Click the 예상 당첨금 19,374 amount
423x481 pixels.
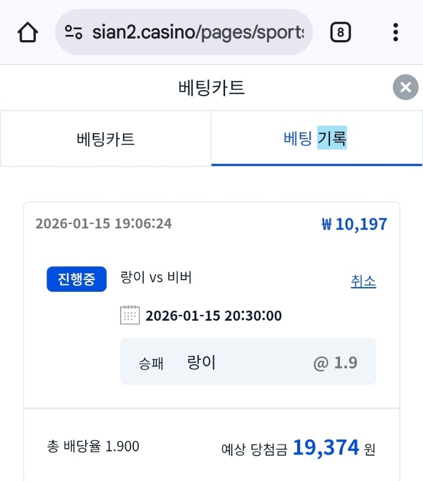pos(326,448)
